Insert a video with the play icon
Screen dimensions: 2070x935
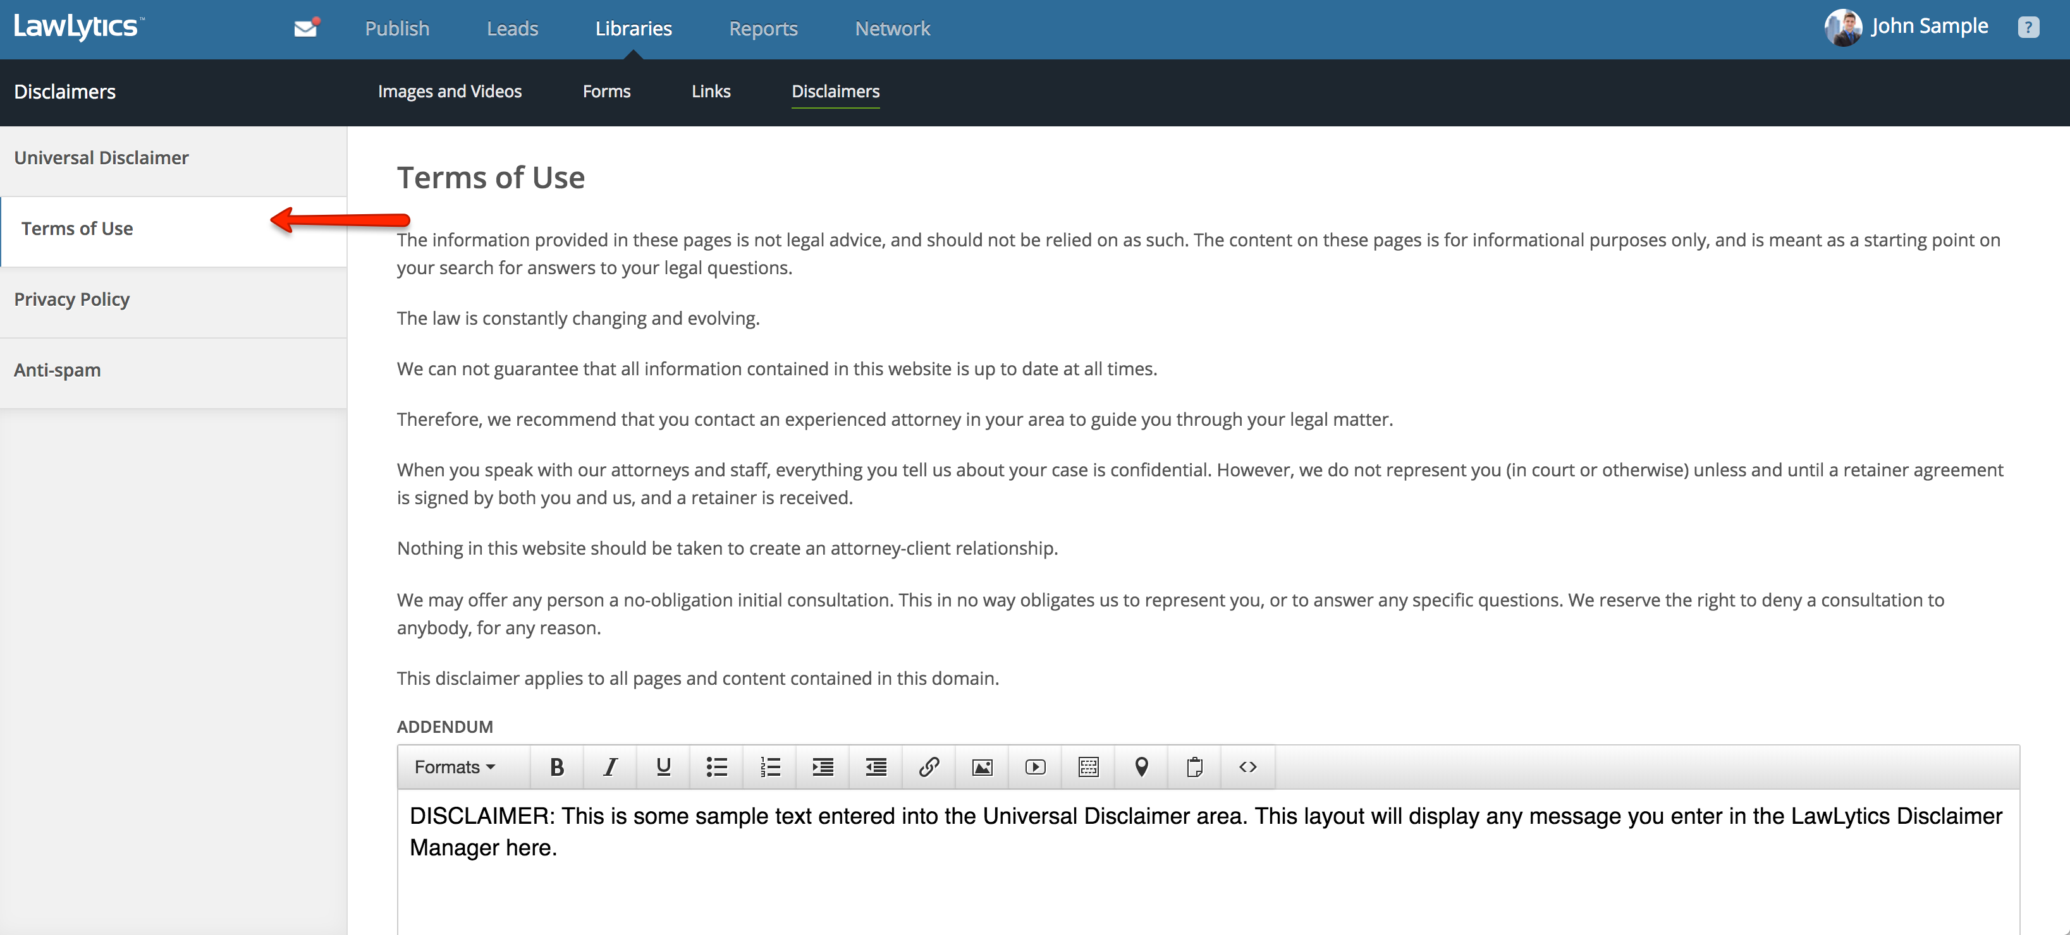(x=1035, y=767)
